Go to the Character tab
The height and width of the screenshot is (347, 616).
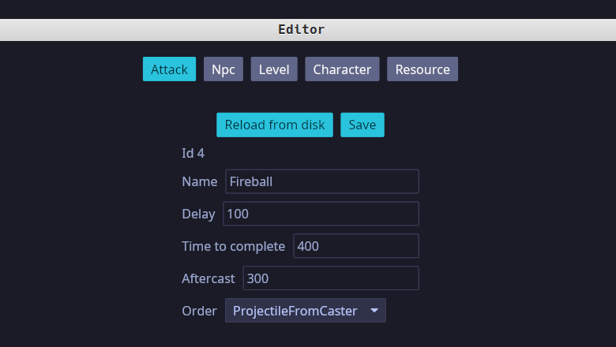tap(342, 69)
